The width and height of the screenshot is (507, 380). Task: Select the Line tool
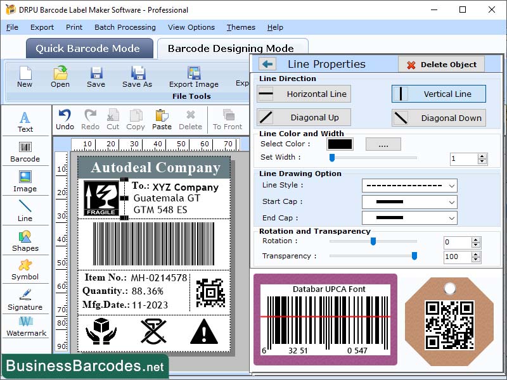point(25,209)
